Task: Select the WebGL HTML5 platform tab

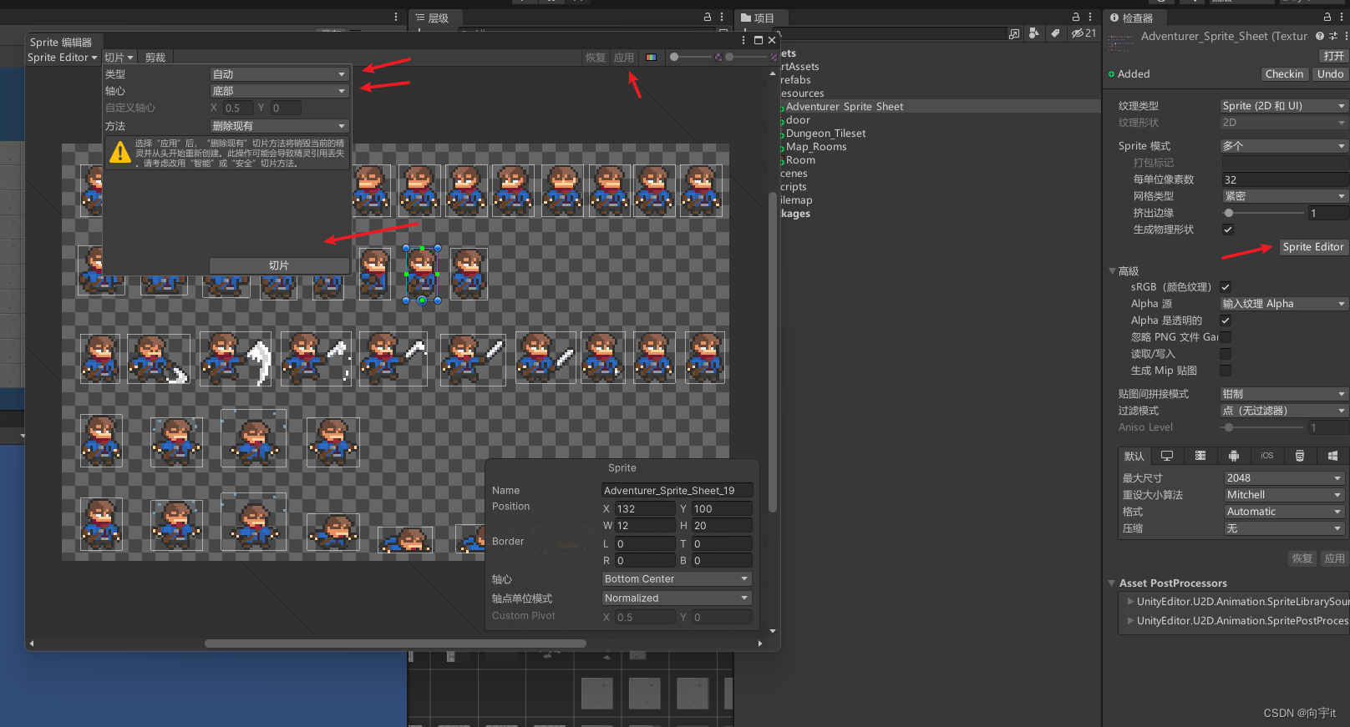Action: 1300,456
